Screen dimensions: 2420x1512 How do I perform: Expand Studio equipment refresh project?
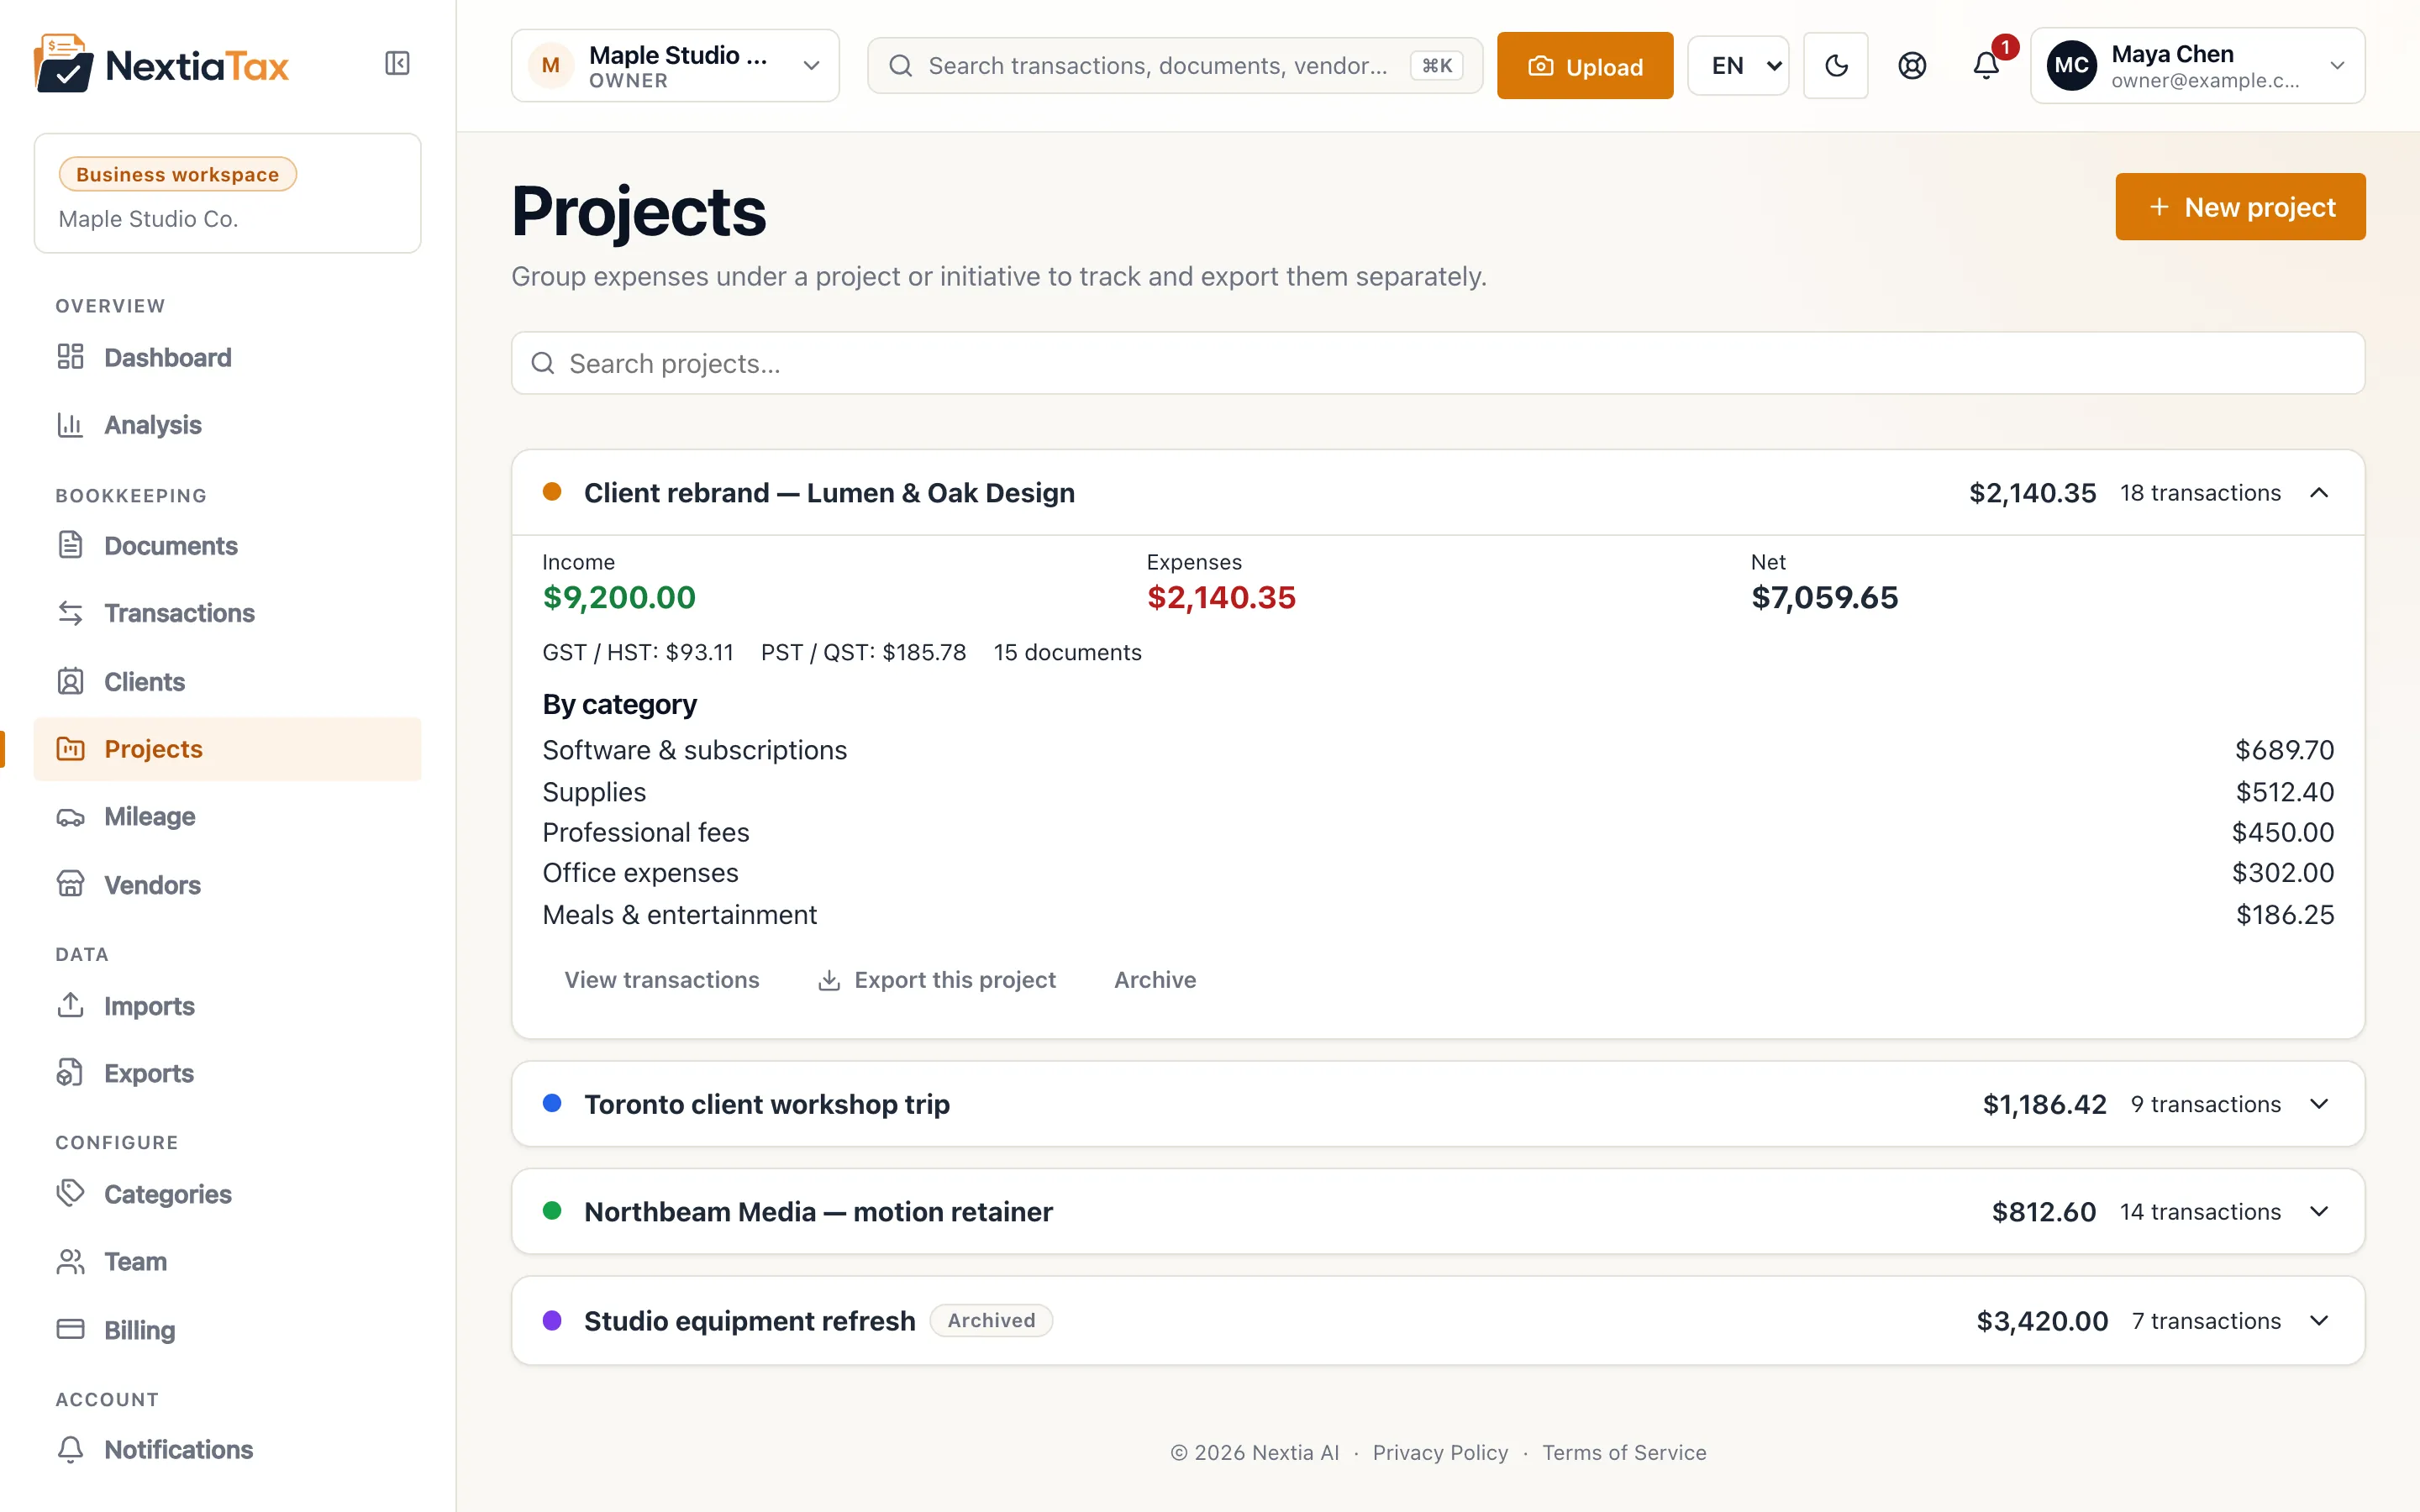click(2319, 1321)
